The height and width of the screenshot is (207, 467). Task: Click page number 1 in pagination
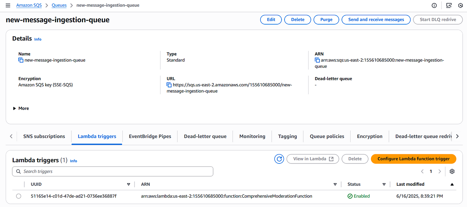(x=431, y=171)
